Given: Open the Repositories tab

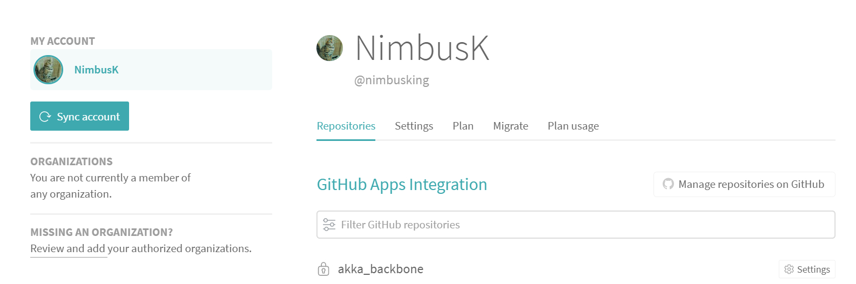Looking at the screenshot, I should pos(346,126).
